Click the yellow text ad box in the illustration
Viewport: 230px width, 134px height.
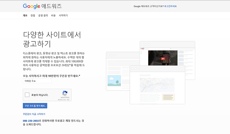point(168,97)
